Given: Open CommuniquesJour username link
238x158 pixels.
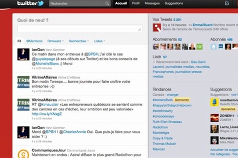Looking at the screenshot, I should [x=49, y=150].
